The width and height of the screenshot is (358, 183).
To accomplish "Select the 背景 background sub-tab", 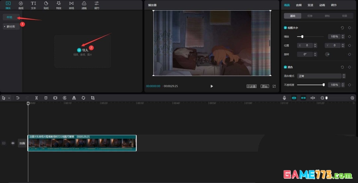I will (x=344, y=16).
